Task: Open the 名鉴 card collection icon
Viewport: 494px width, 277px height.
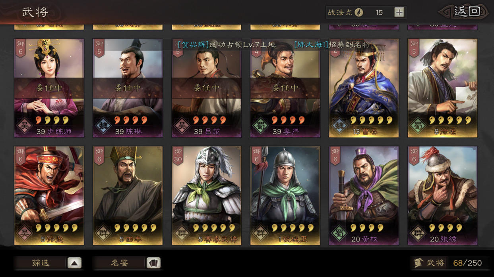Action: 153,263
